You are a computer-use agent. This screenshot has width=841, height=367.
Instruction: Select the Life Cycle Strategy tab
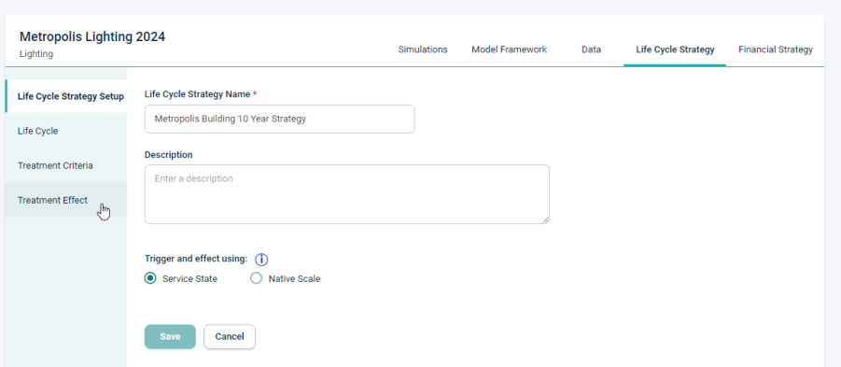[x=675, y=49]
